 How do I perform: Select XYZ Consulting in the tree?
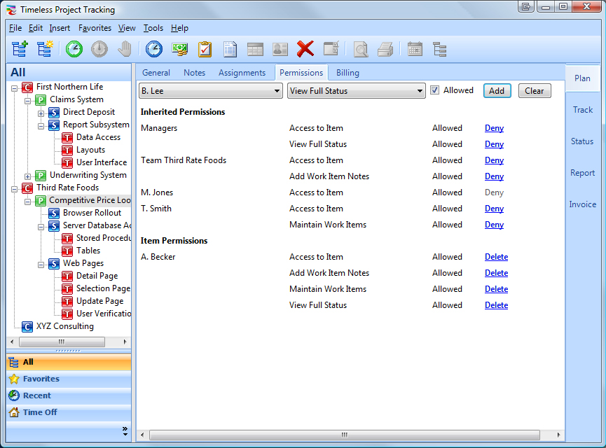pos(64,326)
